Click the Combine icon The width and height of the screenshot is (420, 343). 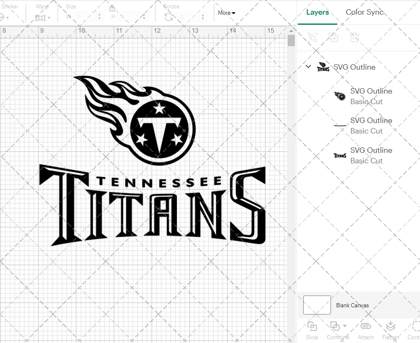click(x=336, y=326)
